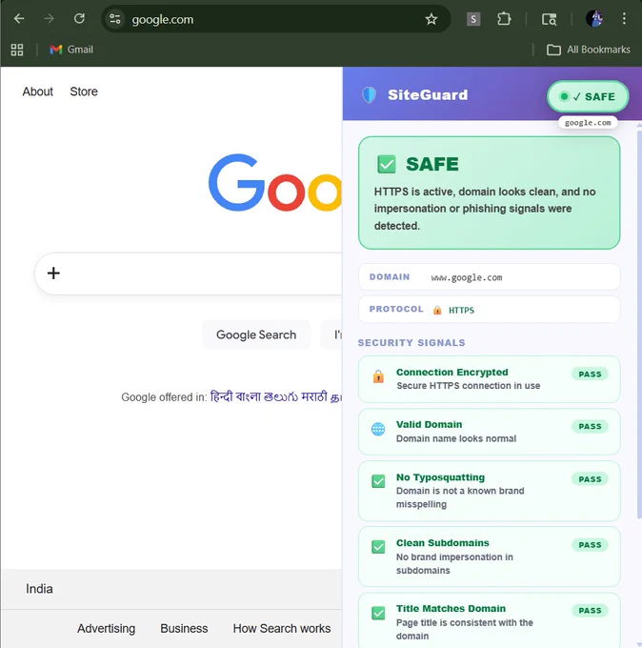Open the Chrome three-dot menu
The height and width of the screenshot is (648, 642).
point(624,19)
